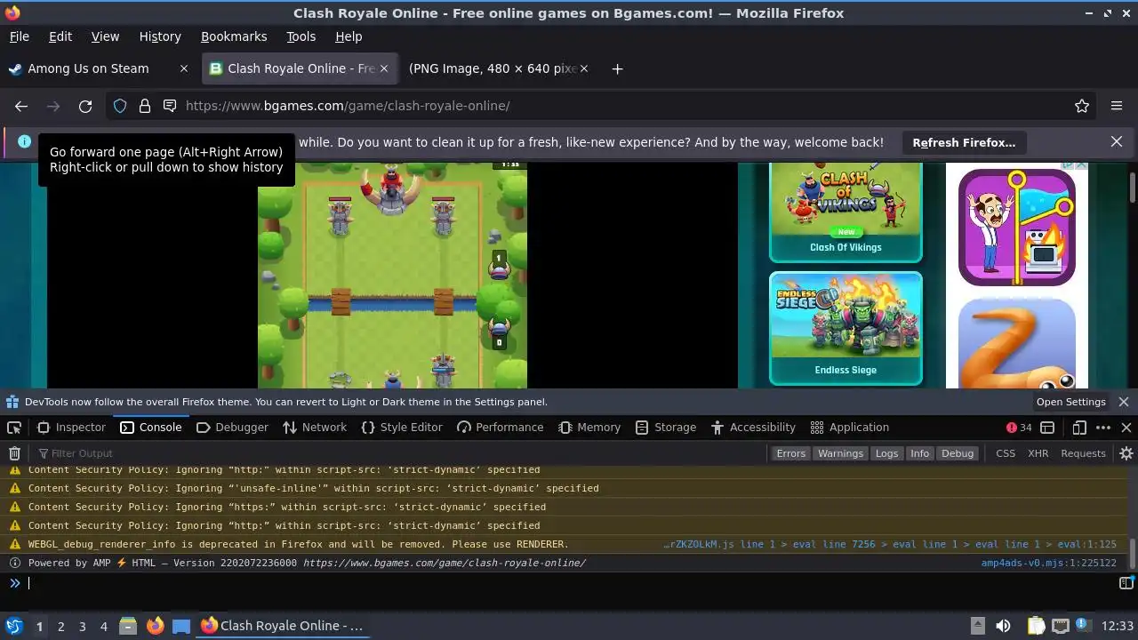Screen dimensions: 1138x640
Task: Close the Clash Royale Online tab
Action: (x=384, y=68)
